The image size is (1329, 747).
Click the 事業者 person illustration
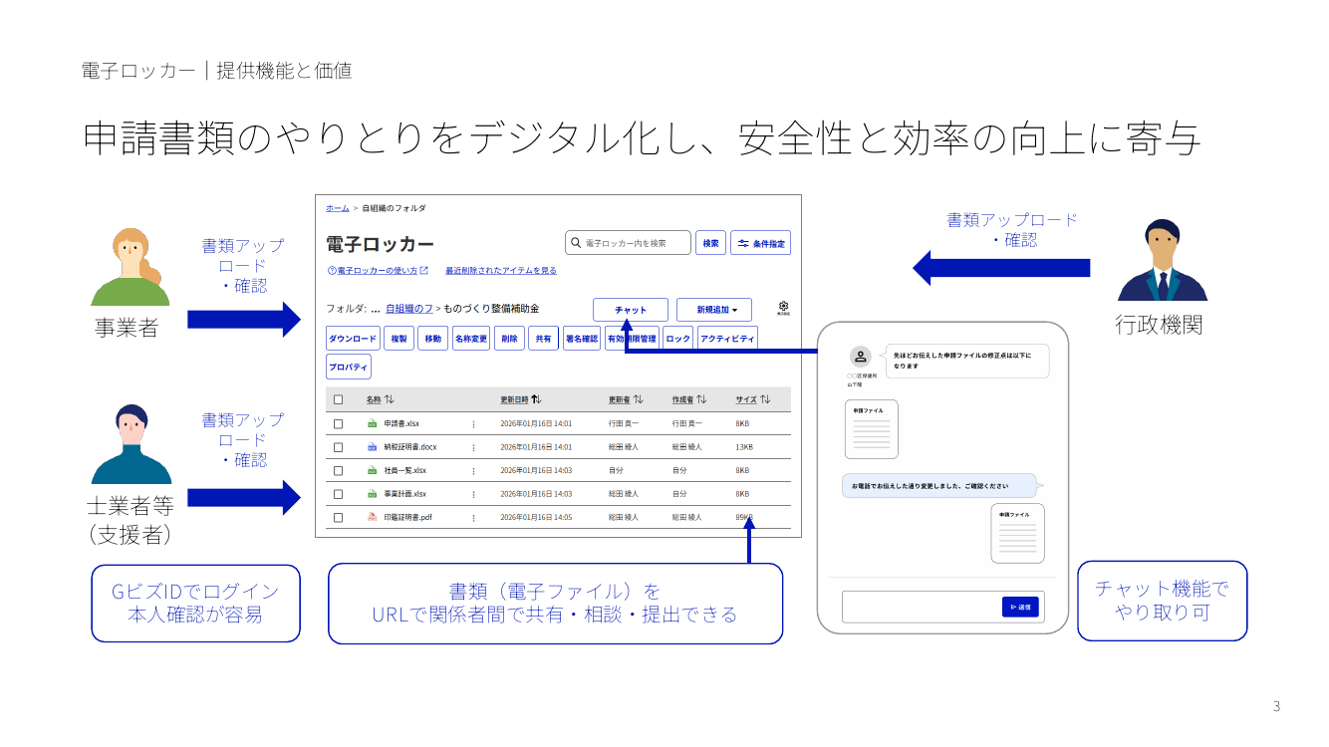[133, 267]
